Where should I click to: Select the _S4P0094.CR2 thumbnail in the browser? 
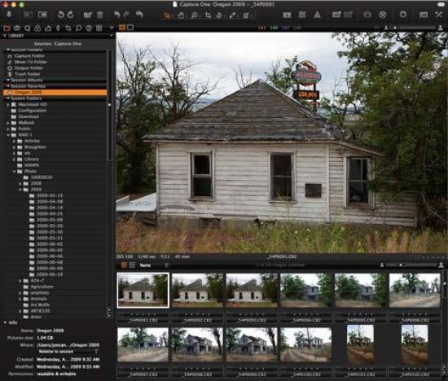point(306,291)
